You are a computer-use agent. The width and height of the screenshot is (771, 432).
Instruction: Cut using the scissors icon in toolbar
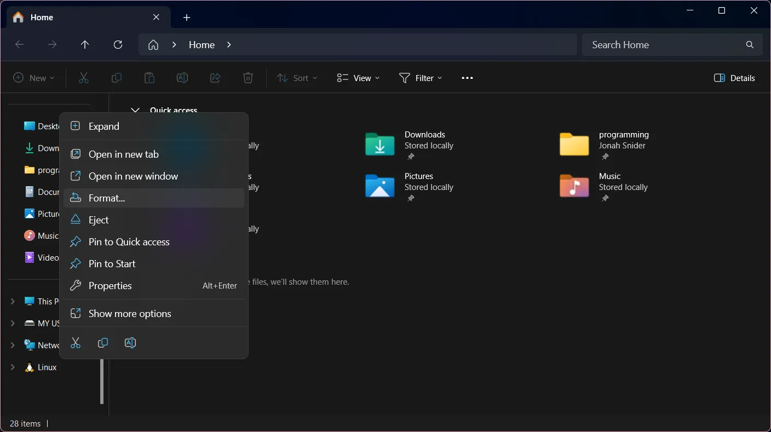point(83,78)
